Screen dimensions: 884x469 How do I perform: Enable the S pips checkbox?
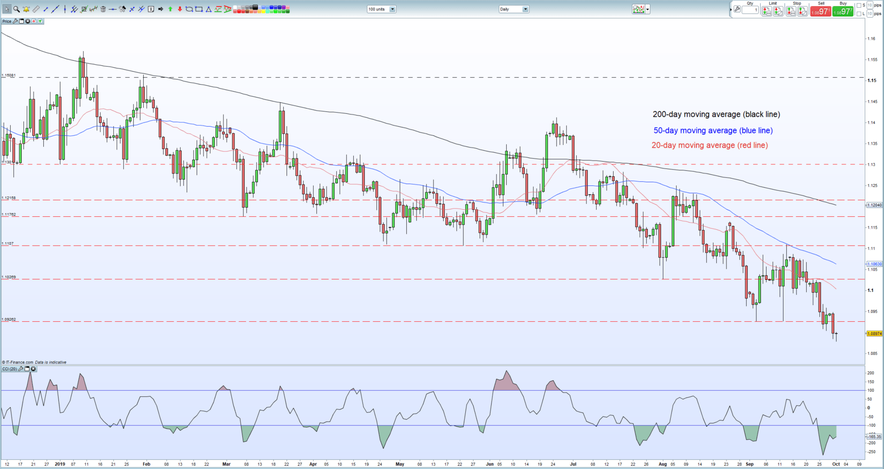pyautogui.click(x=859, y=6)
